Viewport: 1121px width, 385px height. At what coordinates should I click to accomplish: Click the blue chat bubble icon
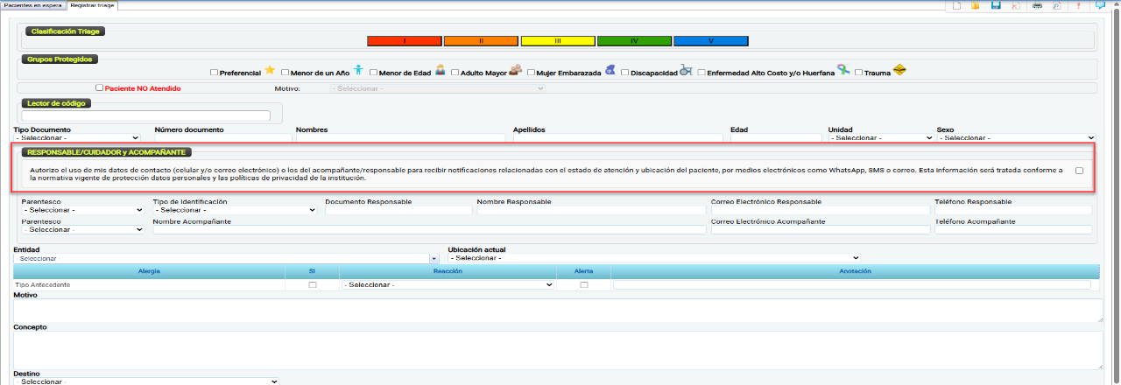1100,5
